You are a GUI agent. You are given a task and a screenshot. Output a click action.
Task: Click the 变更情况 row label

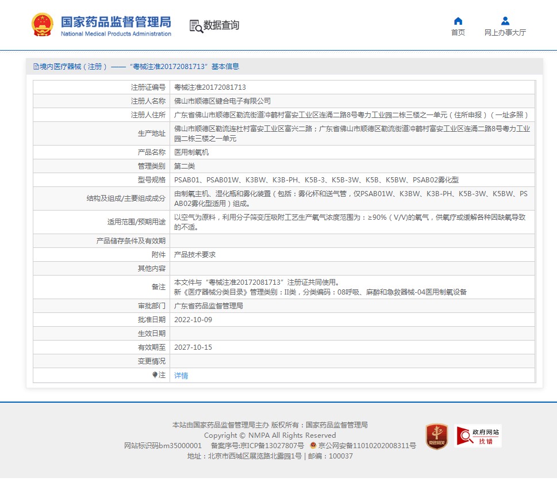pos(152,361)
